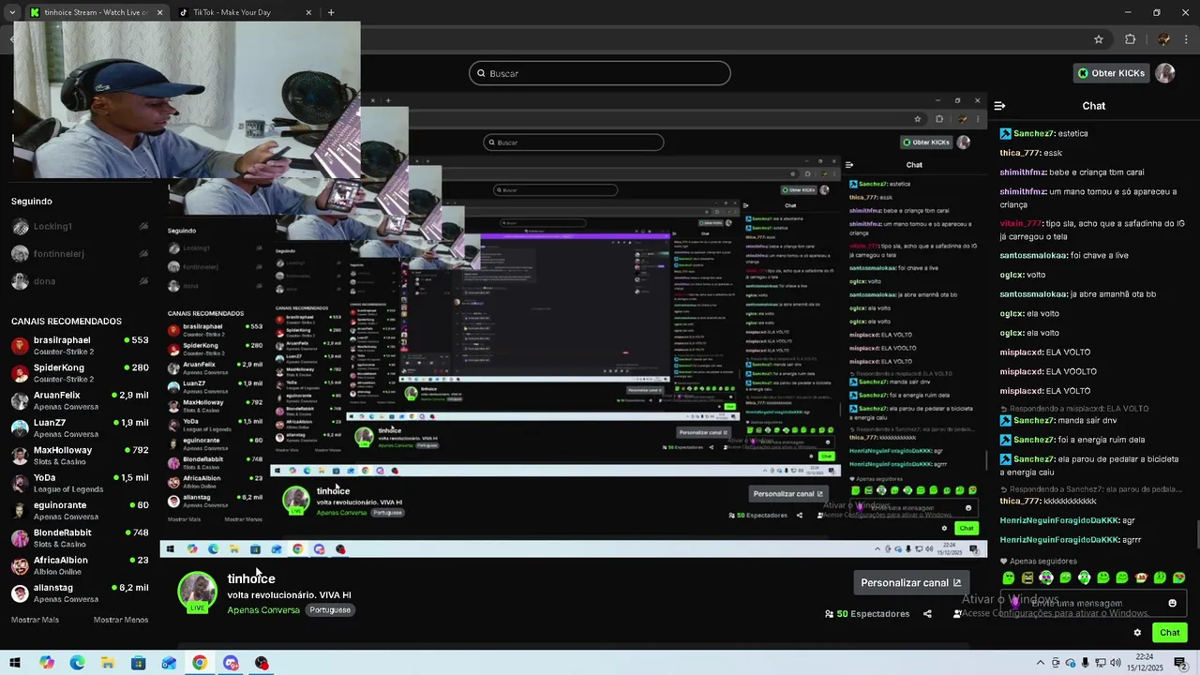Open recommended channel allanstag
The height and width of the screenshot is (675, 1200).
80,592
